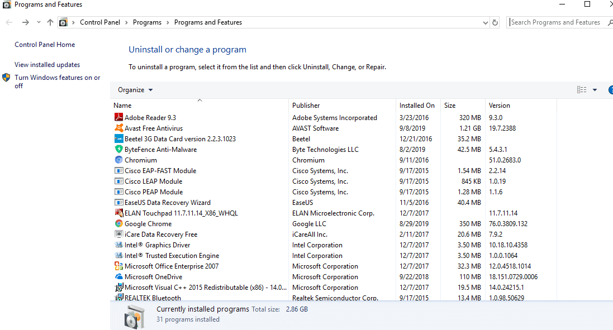Click the Cisco PEAP Module icon

[118, 192]
